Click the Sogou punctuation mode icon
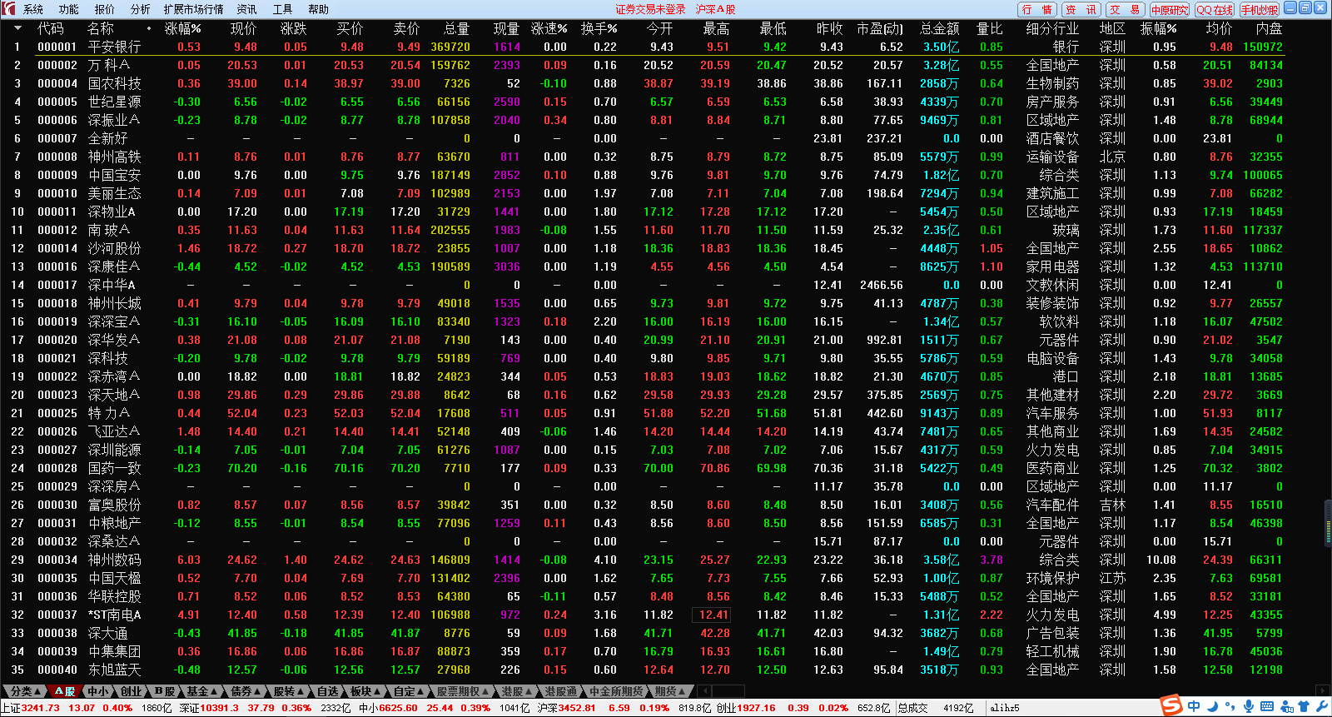This screenshot has height=717, width=1332. pos(1230,707)
